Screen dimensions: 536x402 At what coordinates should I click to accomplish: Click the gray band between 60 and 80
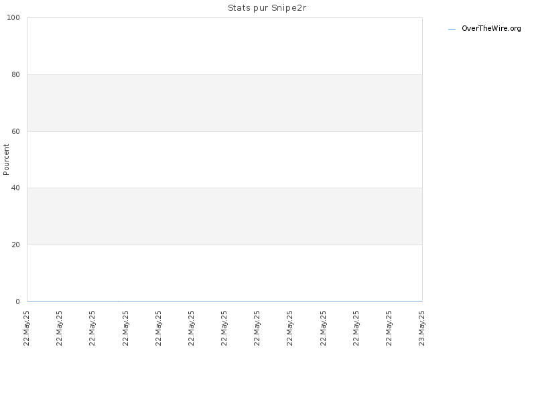click(x=224, y=103)
